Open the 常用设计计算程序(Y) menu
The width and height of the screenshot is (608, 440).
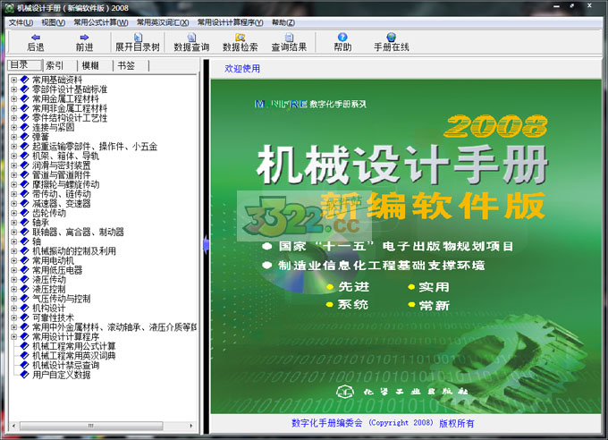tap(231, 22)
